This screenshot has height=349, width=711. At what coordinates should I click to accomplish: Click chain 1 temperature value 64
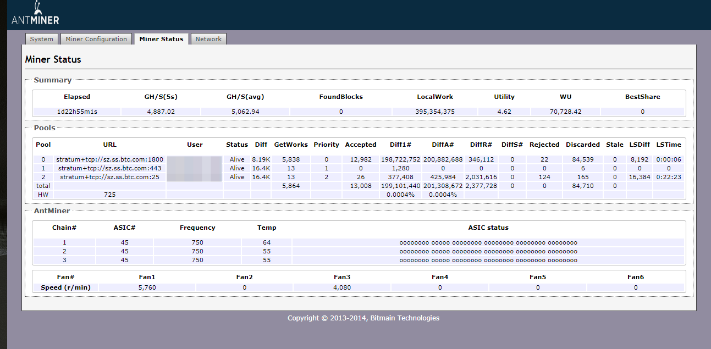pyautogui.click(x=267, y=242)
